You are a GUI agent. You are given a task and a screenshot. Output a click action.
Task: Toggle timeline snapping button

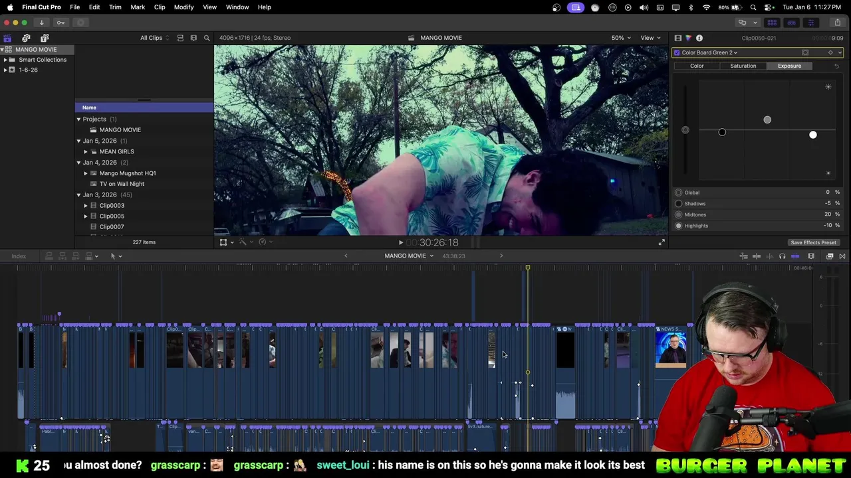[795, 256]
